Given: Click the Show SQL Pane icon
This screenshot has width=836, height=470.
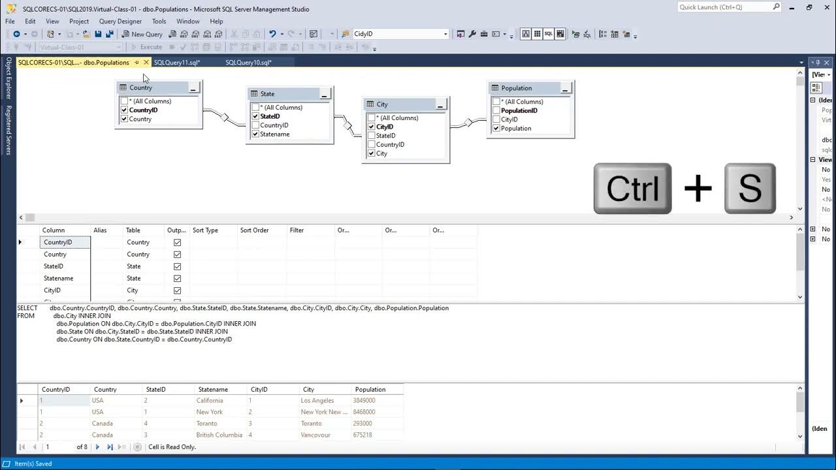Looking at the screenshot, I should [x=549, y=34].
